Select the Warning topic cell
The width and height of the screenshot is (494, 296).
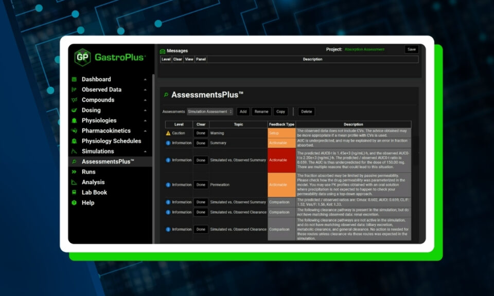[x=238, y=133]
